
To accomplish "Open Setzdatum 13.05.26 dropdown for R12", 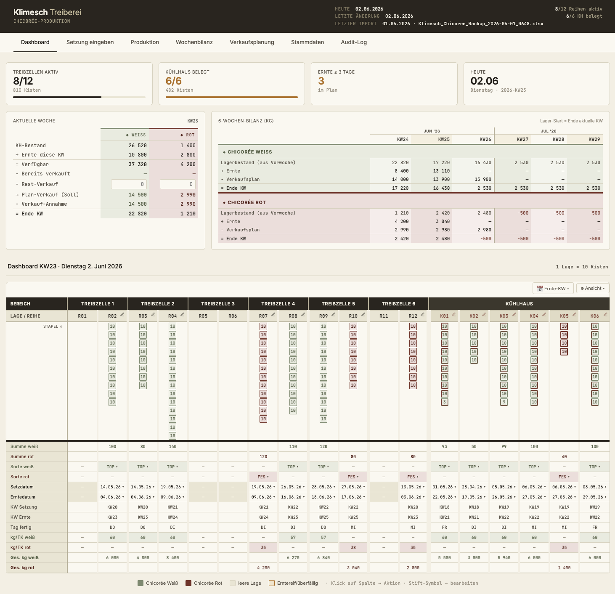I will [x=413, y=487].
